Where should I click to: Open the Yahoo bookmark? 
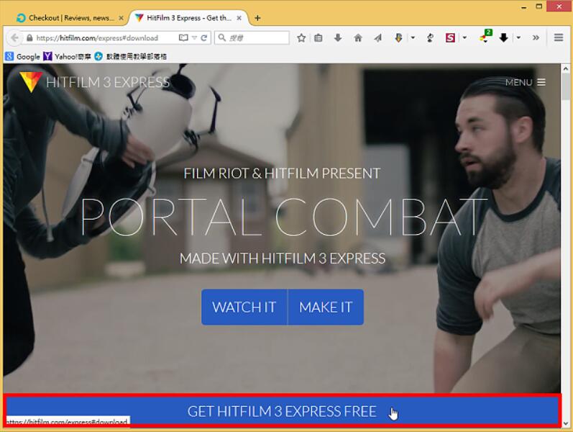[x=68, y=56]
